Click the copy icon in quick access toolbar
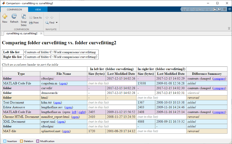This screenshot has width=232, height=144. (194, 9)
